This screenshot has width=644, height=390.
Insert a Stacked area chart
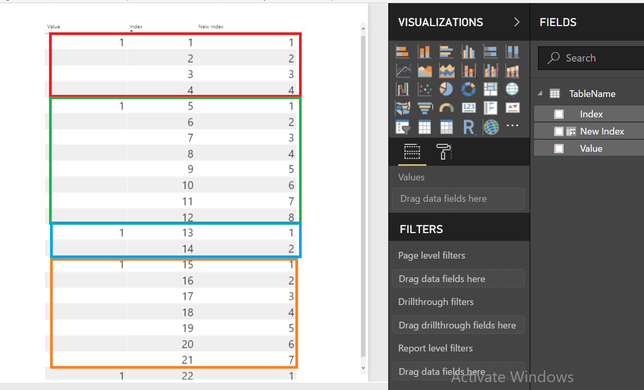pyautogui.click(x=446, y=70)
